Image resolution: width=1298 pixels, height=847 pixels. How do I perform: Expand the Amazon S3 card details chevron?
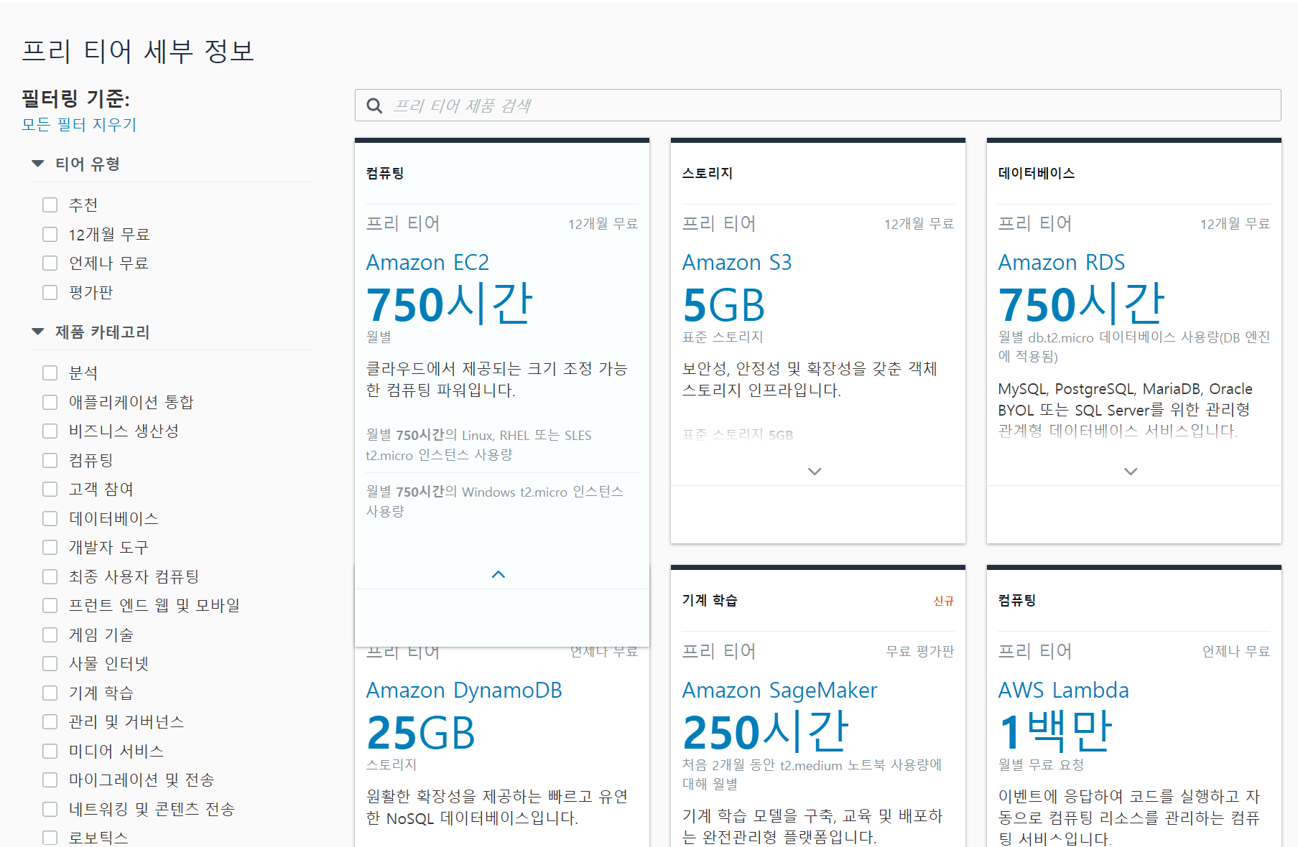pyautogui.click(x=815, y=472)
